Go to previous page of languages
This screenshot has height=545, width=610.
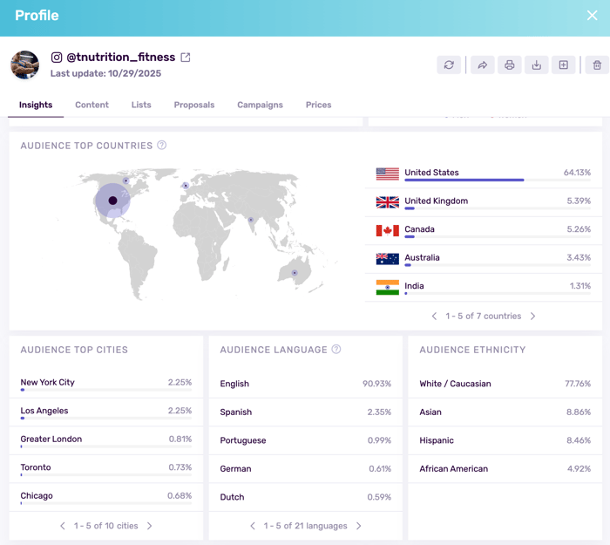(x=253, y=526)
